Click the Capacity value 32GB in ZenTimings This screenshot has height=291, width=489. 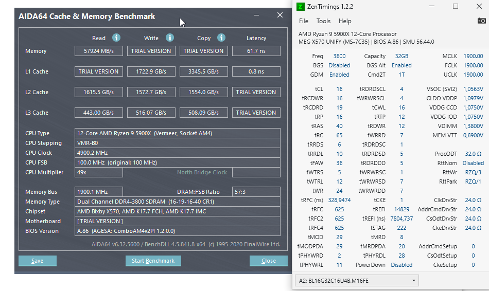(401, 56)
